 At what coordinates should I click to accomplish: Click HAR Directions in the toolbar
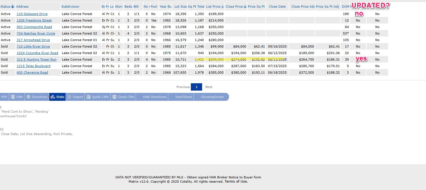tap(154, 97)
